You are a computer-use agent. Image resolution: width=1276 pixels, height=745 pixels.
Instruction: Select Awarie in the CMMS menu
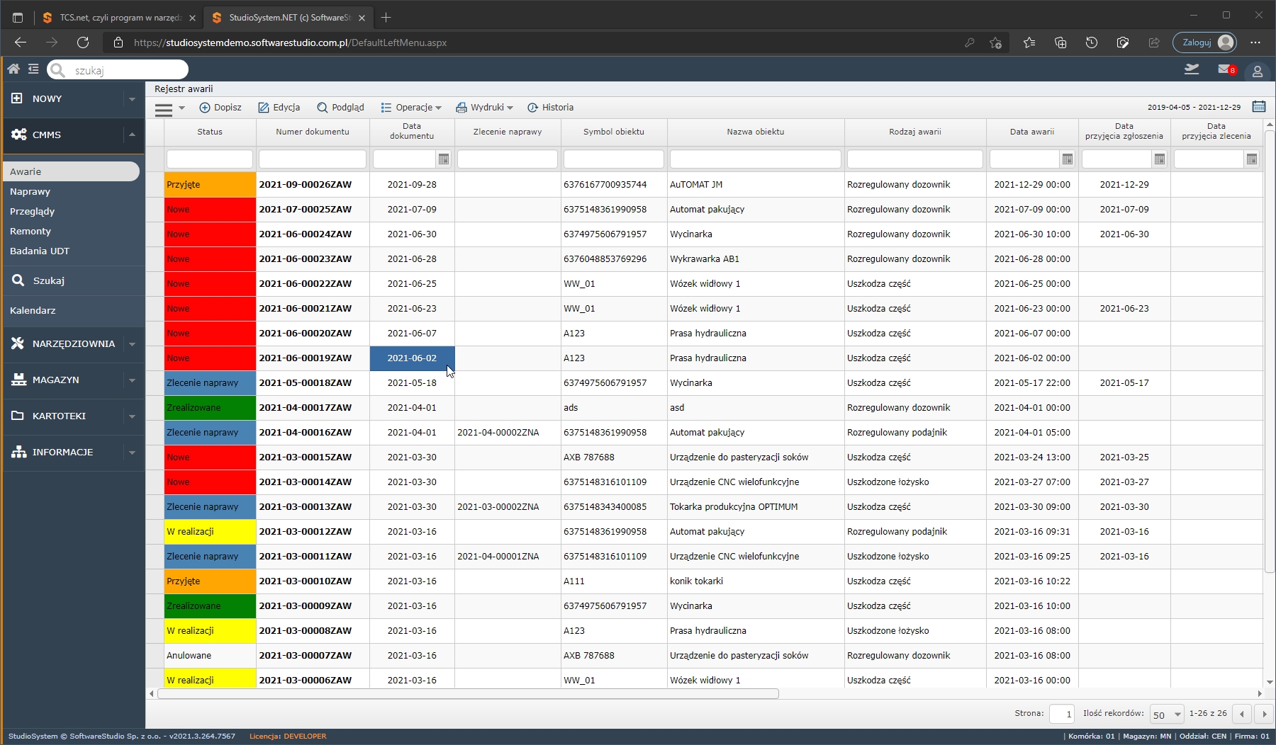click(x=71, y=171)
